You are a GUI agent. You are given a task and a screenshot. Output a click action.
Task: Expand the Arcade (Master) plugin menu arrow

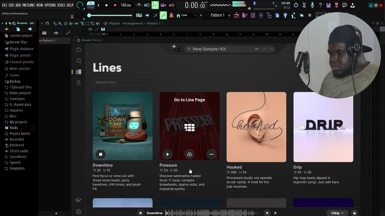click(x=74, y=40)
